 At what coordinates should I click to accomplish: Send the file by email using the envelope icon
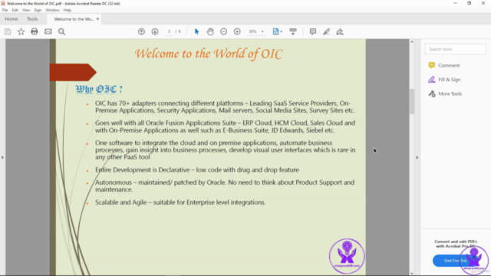(x=48, y=31)
